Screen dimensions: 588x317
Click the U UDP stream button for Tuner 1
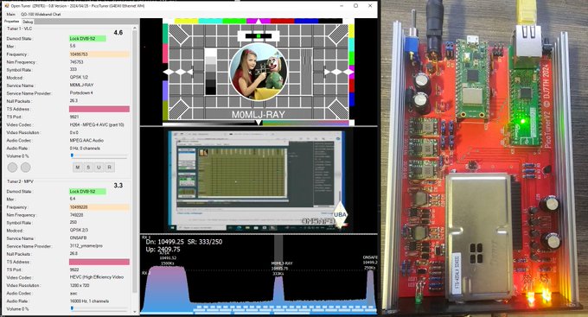click(99, 167)
